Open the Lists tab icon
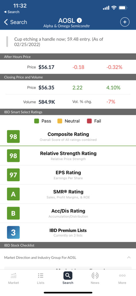This screenshot has width=136, height=296. 41,275
